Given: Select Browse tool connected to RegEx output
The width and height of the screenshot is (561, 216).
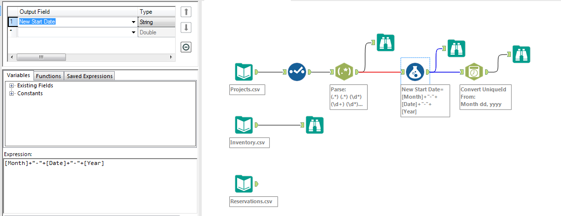Looking at the screenshot, I should click(385, 43).
